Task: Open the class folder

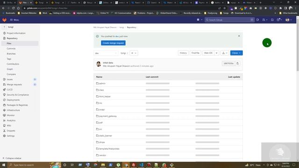Action: (x=101, y=90)
